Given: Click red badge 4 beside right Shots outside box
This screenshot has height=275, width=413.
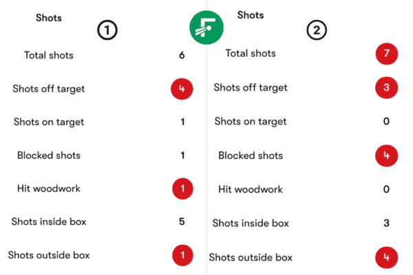Looking at the screenshot, I should tap(386, 258).
